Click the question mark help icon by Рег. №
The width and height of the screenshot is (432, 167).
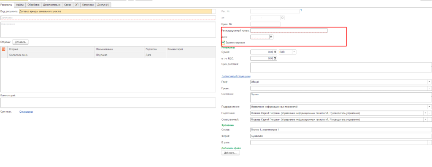(301, 11)
